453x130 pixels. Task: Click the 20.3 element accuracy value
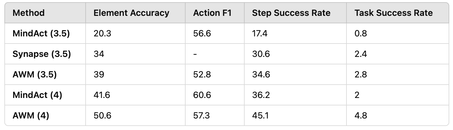[102, 34]
